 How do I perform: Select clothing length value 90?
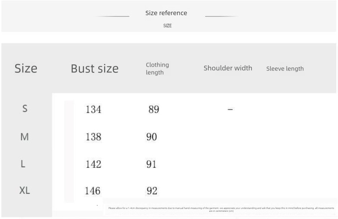tap(152, 137)
